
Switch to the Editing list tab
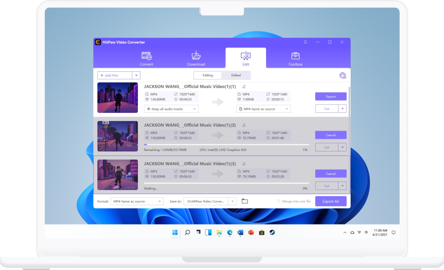point(208,75)
